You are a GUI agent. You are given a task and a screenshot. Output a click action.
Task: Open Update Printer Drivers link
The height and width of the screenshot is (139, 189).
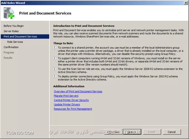tap(67, 104)
